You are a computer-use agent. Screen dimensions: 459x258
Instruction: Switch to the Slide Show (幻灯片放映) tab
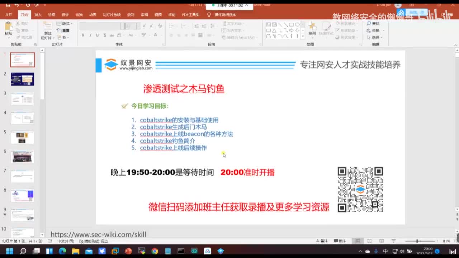coord(112,15)
